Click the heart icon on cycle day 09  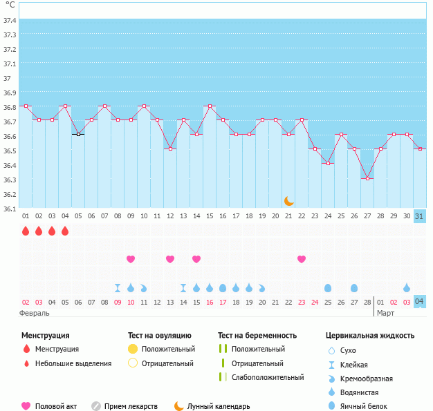(131, 259)
